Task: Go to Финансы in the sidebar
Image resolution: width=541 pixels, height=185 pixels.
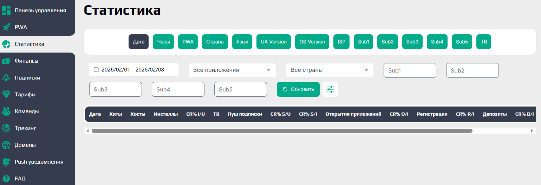Action: (x=38, y=61)
